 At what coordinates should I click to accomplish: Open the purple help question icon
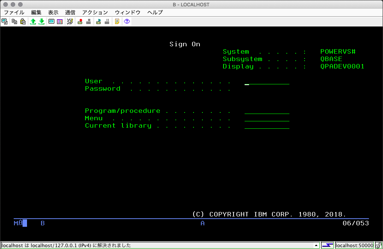tap(127, 21)
